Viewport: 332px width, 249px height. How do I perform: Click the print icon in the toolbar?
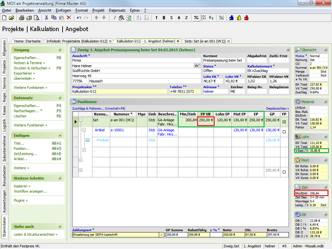[x=21, y=18]
